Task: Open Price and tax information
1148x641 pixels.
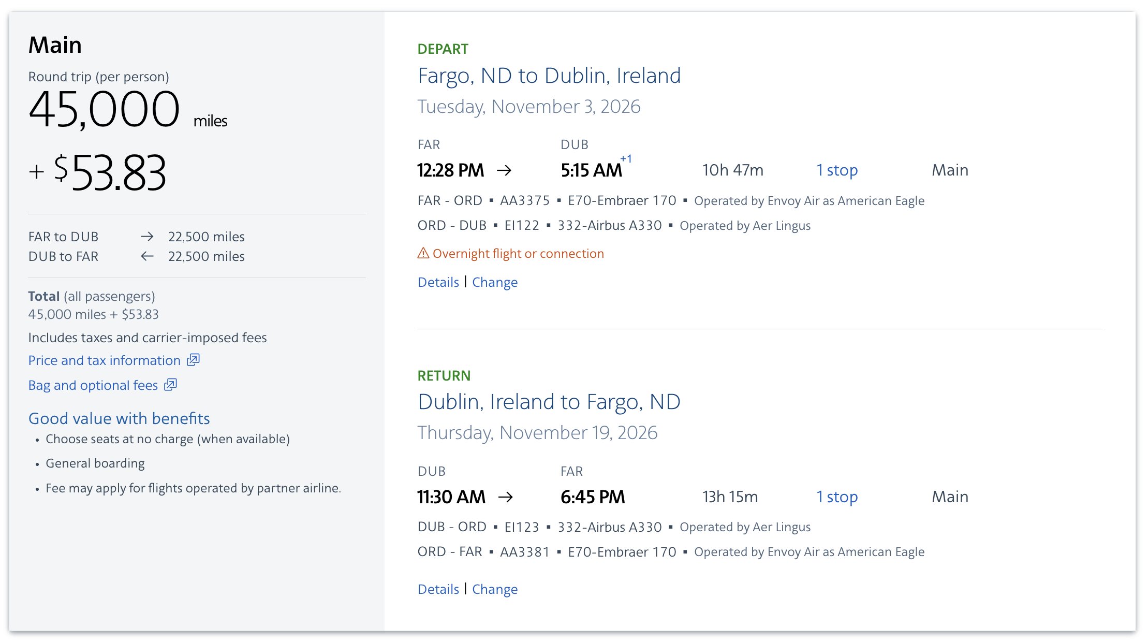Action: pos(104,360)
